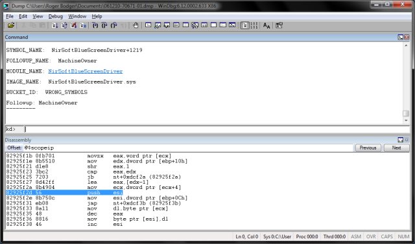Image resolution: width=415 pixels, height=244 pixels.
Task: Click Ln 0, Col 0 status entry
Action: (x=246, y=237)
